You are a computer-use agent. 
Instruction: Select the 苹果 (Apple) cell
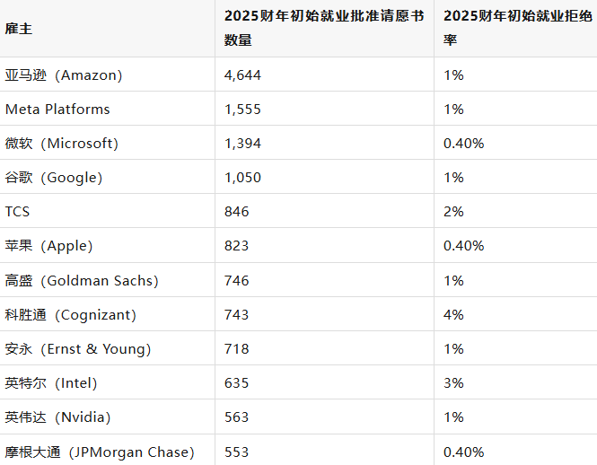49,246
